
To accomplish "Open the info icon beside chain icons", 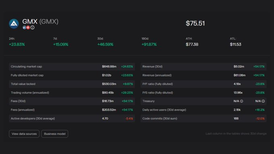I will tap(33, 27).
